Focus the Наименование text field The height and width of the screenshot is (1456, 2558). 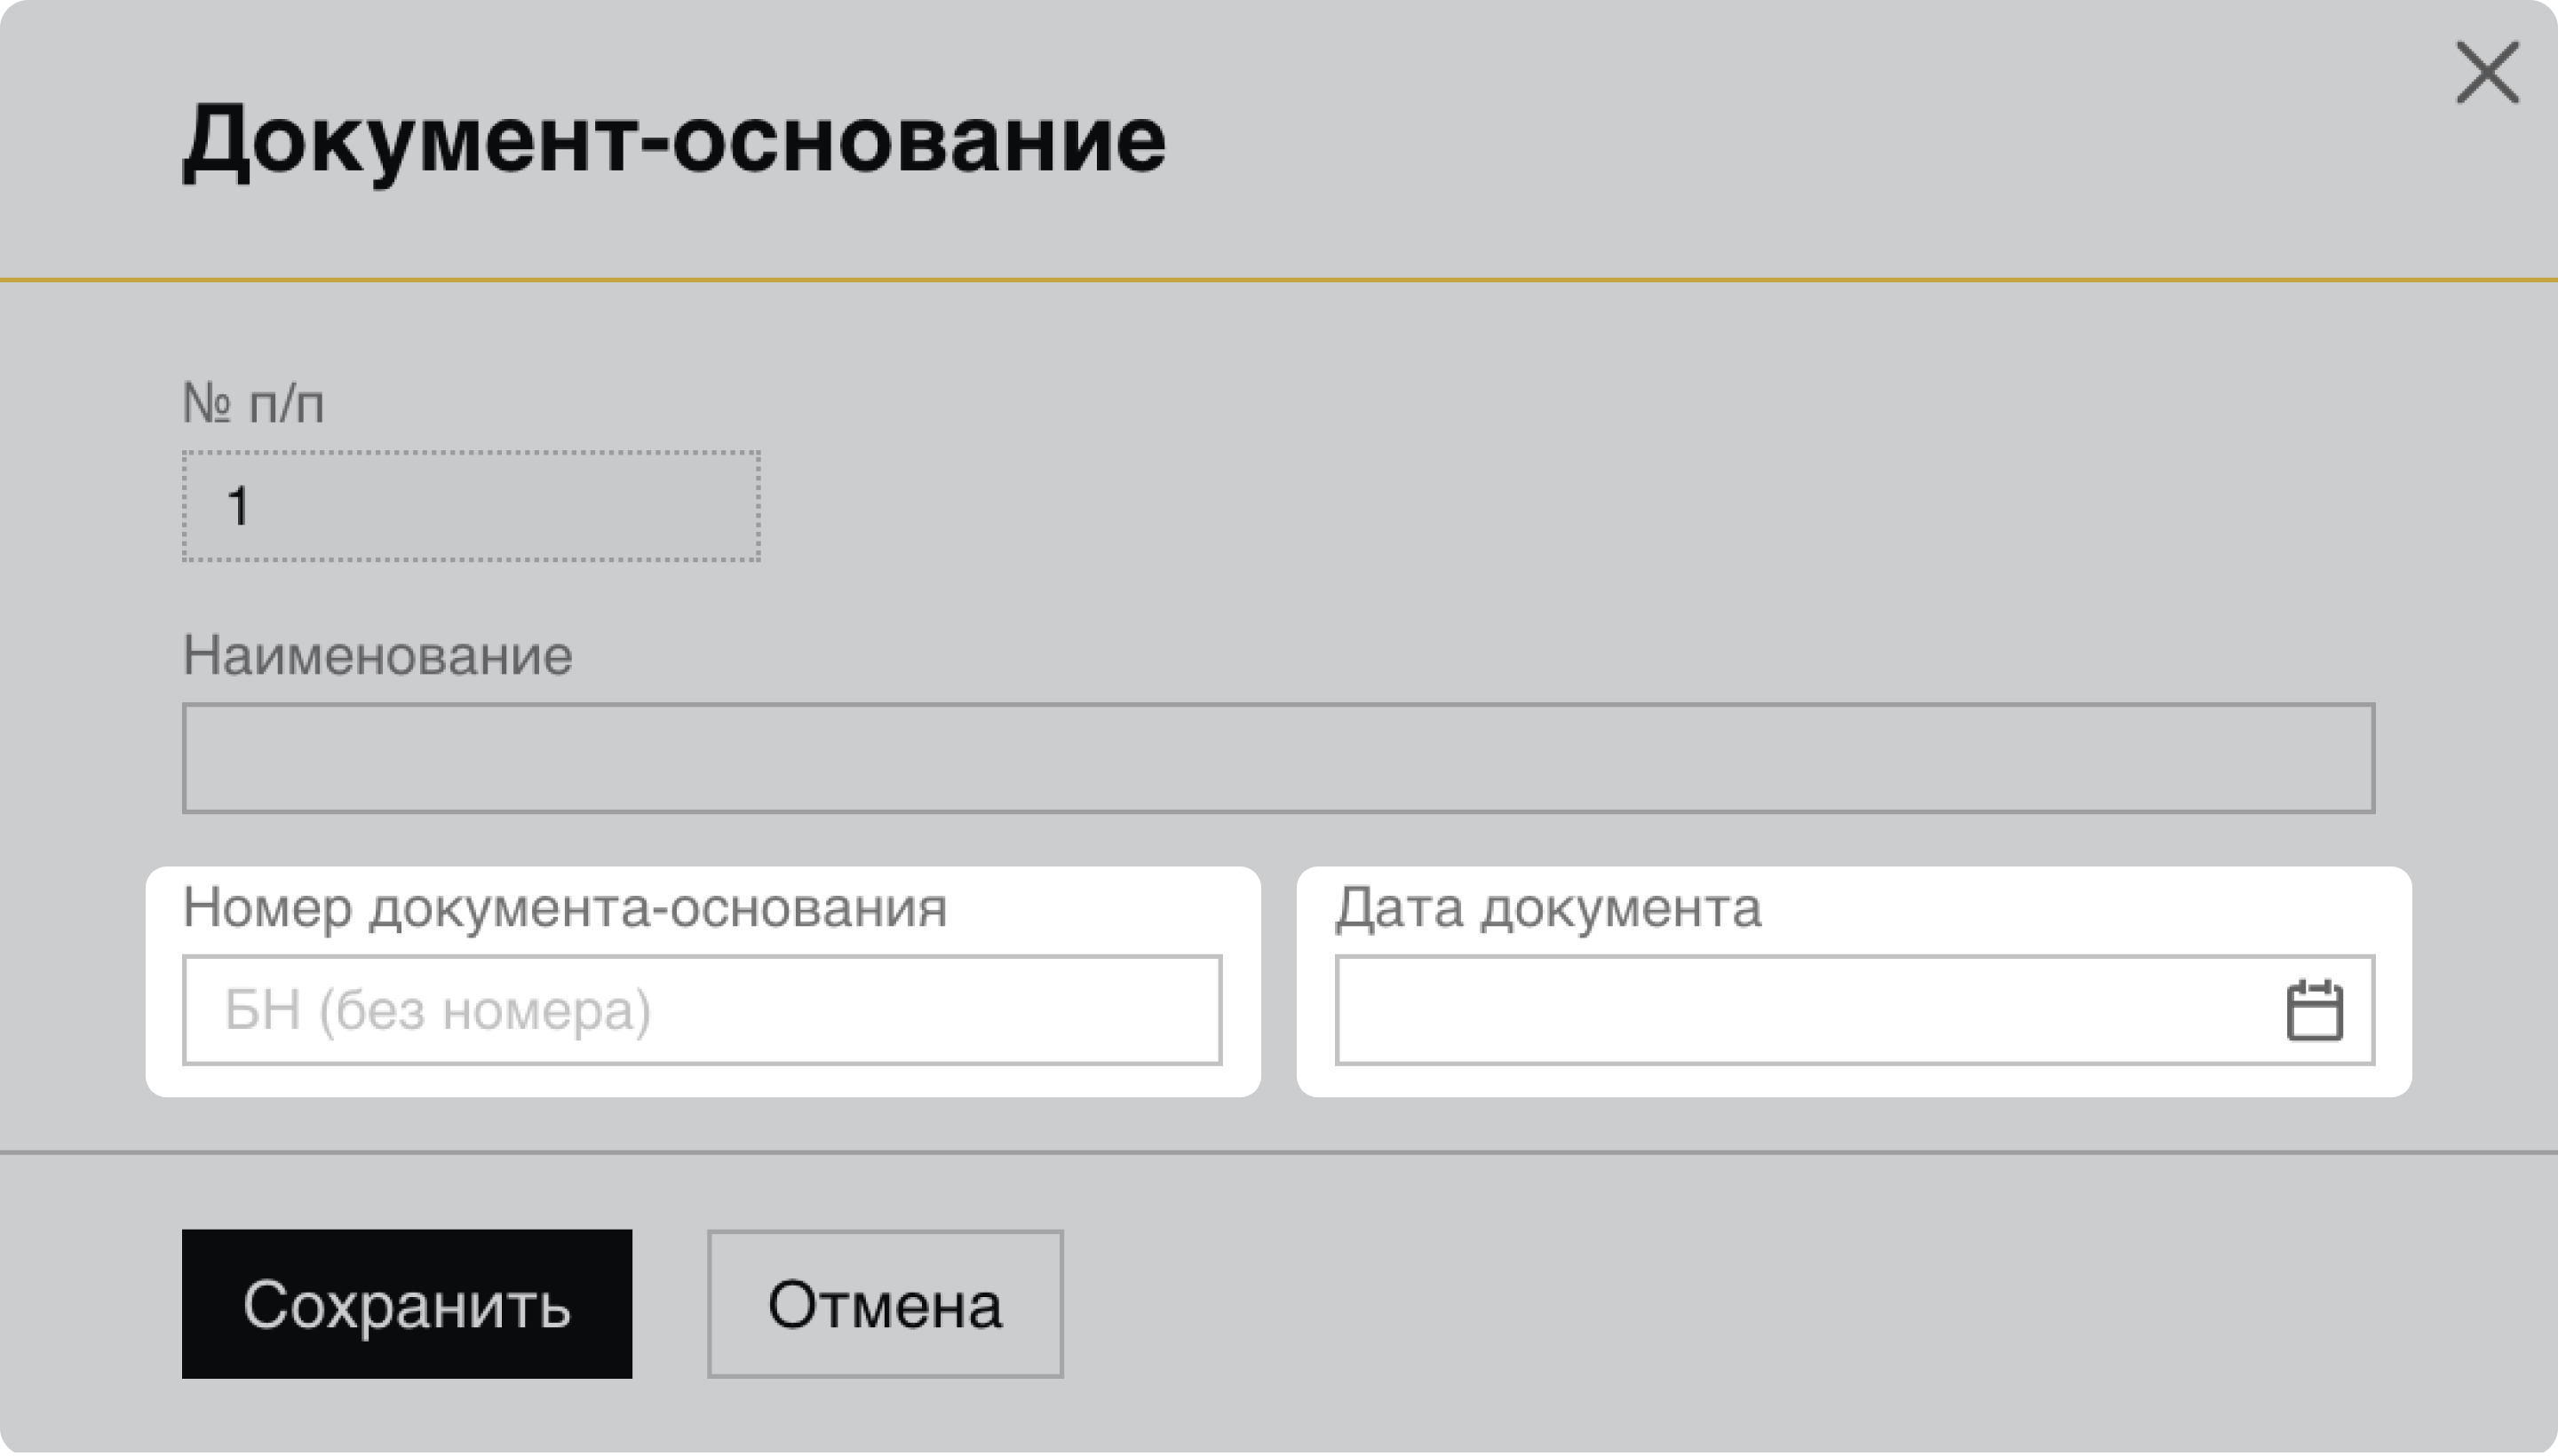(1277, 758)
